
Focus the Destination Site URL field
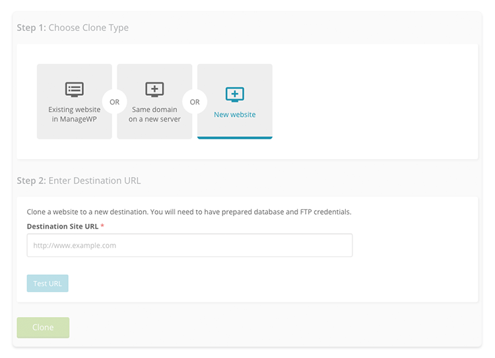[189, 245]
